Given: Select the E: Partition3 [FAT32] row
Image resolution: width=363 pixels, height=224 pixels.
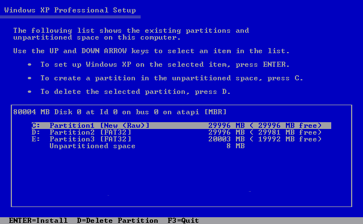Looking at the screenshot, I should pyautogui.click(x=176, y=139).
